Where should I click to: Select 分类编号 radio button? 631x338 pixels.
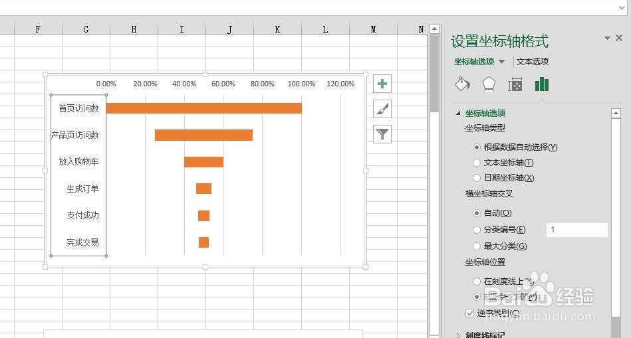click(x=477, y=230)
